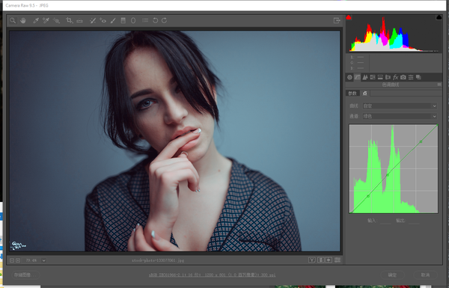
Task: Open the channel dropdown showing green
Action: pos(400,116)
